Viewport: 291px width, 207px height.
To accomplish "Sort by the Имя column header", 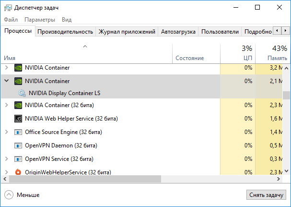I will click(x=86, y=54).
